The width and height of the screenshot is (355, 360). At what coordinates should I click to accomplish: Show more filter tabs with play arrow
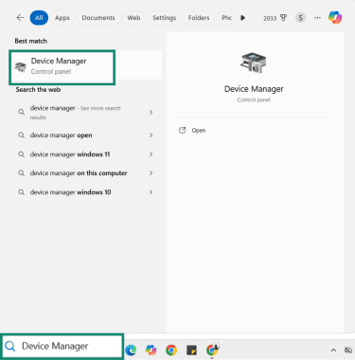[x=242, y=18]
